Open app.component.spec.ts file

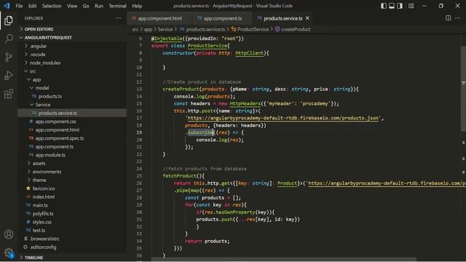72,138
